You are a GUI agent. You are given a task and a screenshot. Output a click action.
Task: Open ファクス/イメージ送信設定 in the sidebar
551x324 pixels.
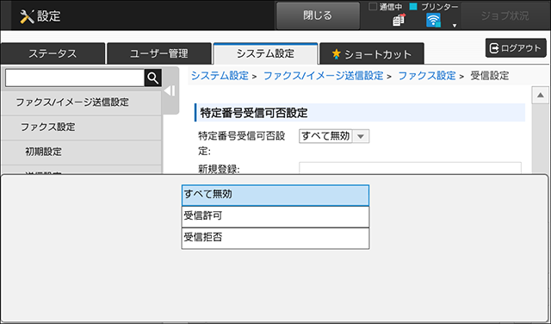pos(81,103)
